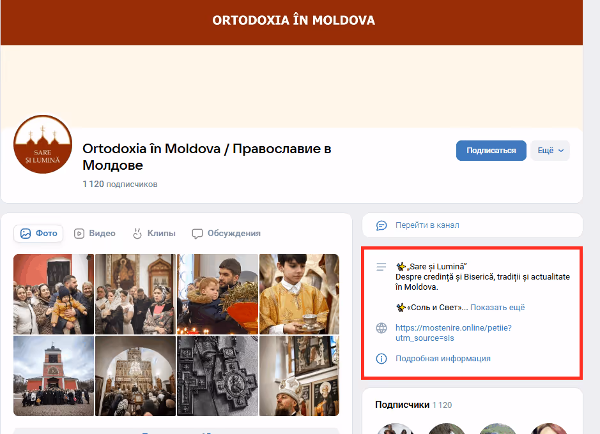The width and height of the screenshot is (600, 434).
Task: Click the description lines icon near Sare și Lumină
Action: 381,267
